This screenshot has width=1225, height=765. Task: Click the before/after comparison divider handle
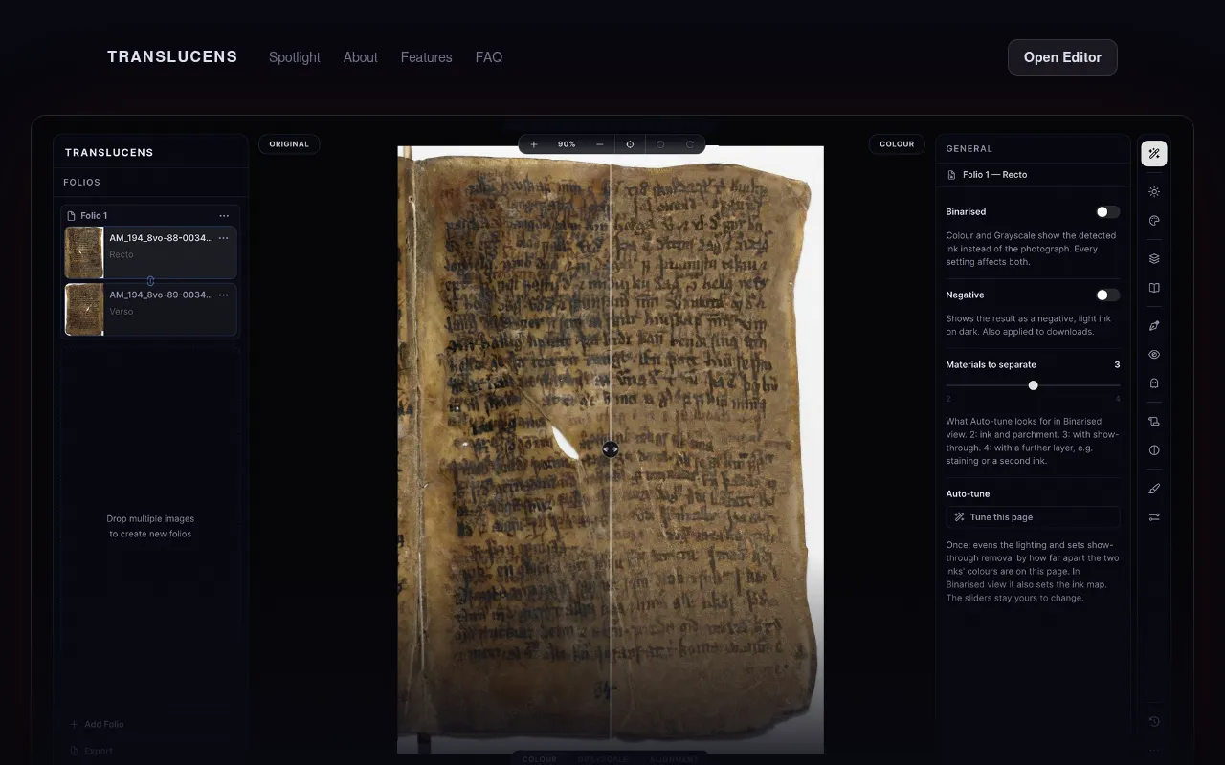pyautogui.click(x=611, y=448)
